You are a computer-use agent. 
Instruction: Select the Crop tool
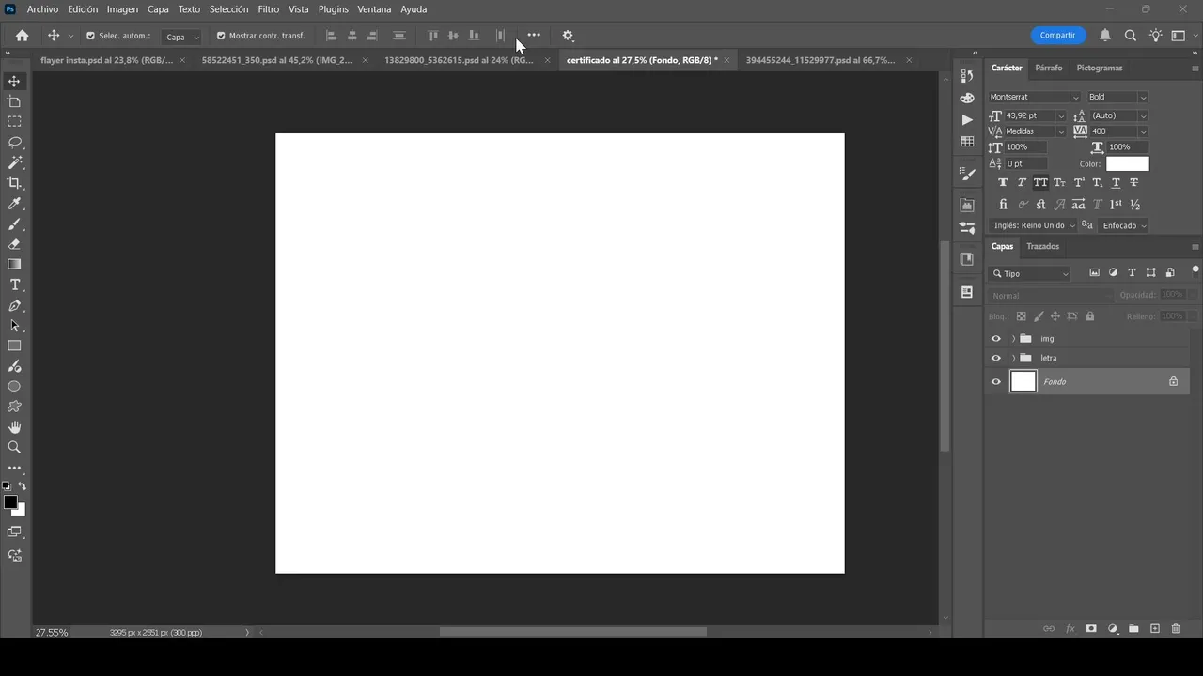click(x=14, y=183)
